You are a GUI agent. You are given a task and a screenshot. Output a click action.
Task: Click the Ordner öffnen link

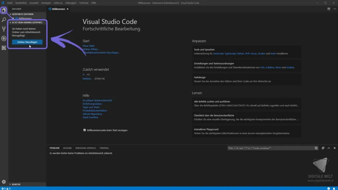(x=91, y=49)
